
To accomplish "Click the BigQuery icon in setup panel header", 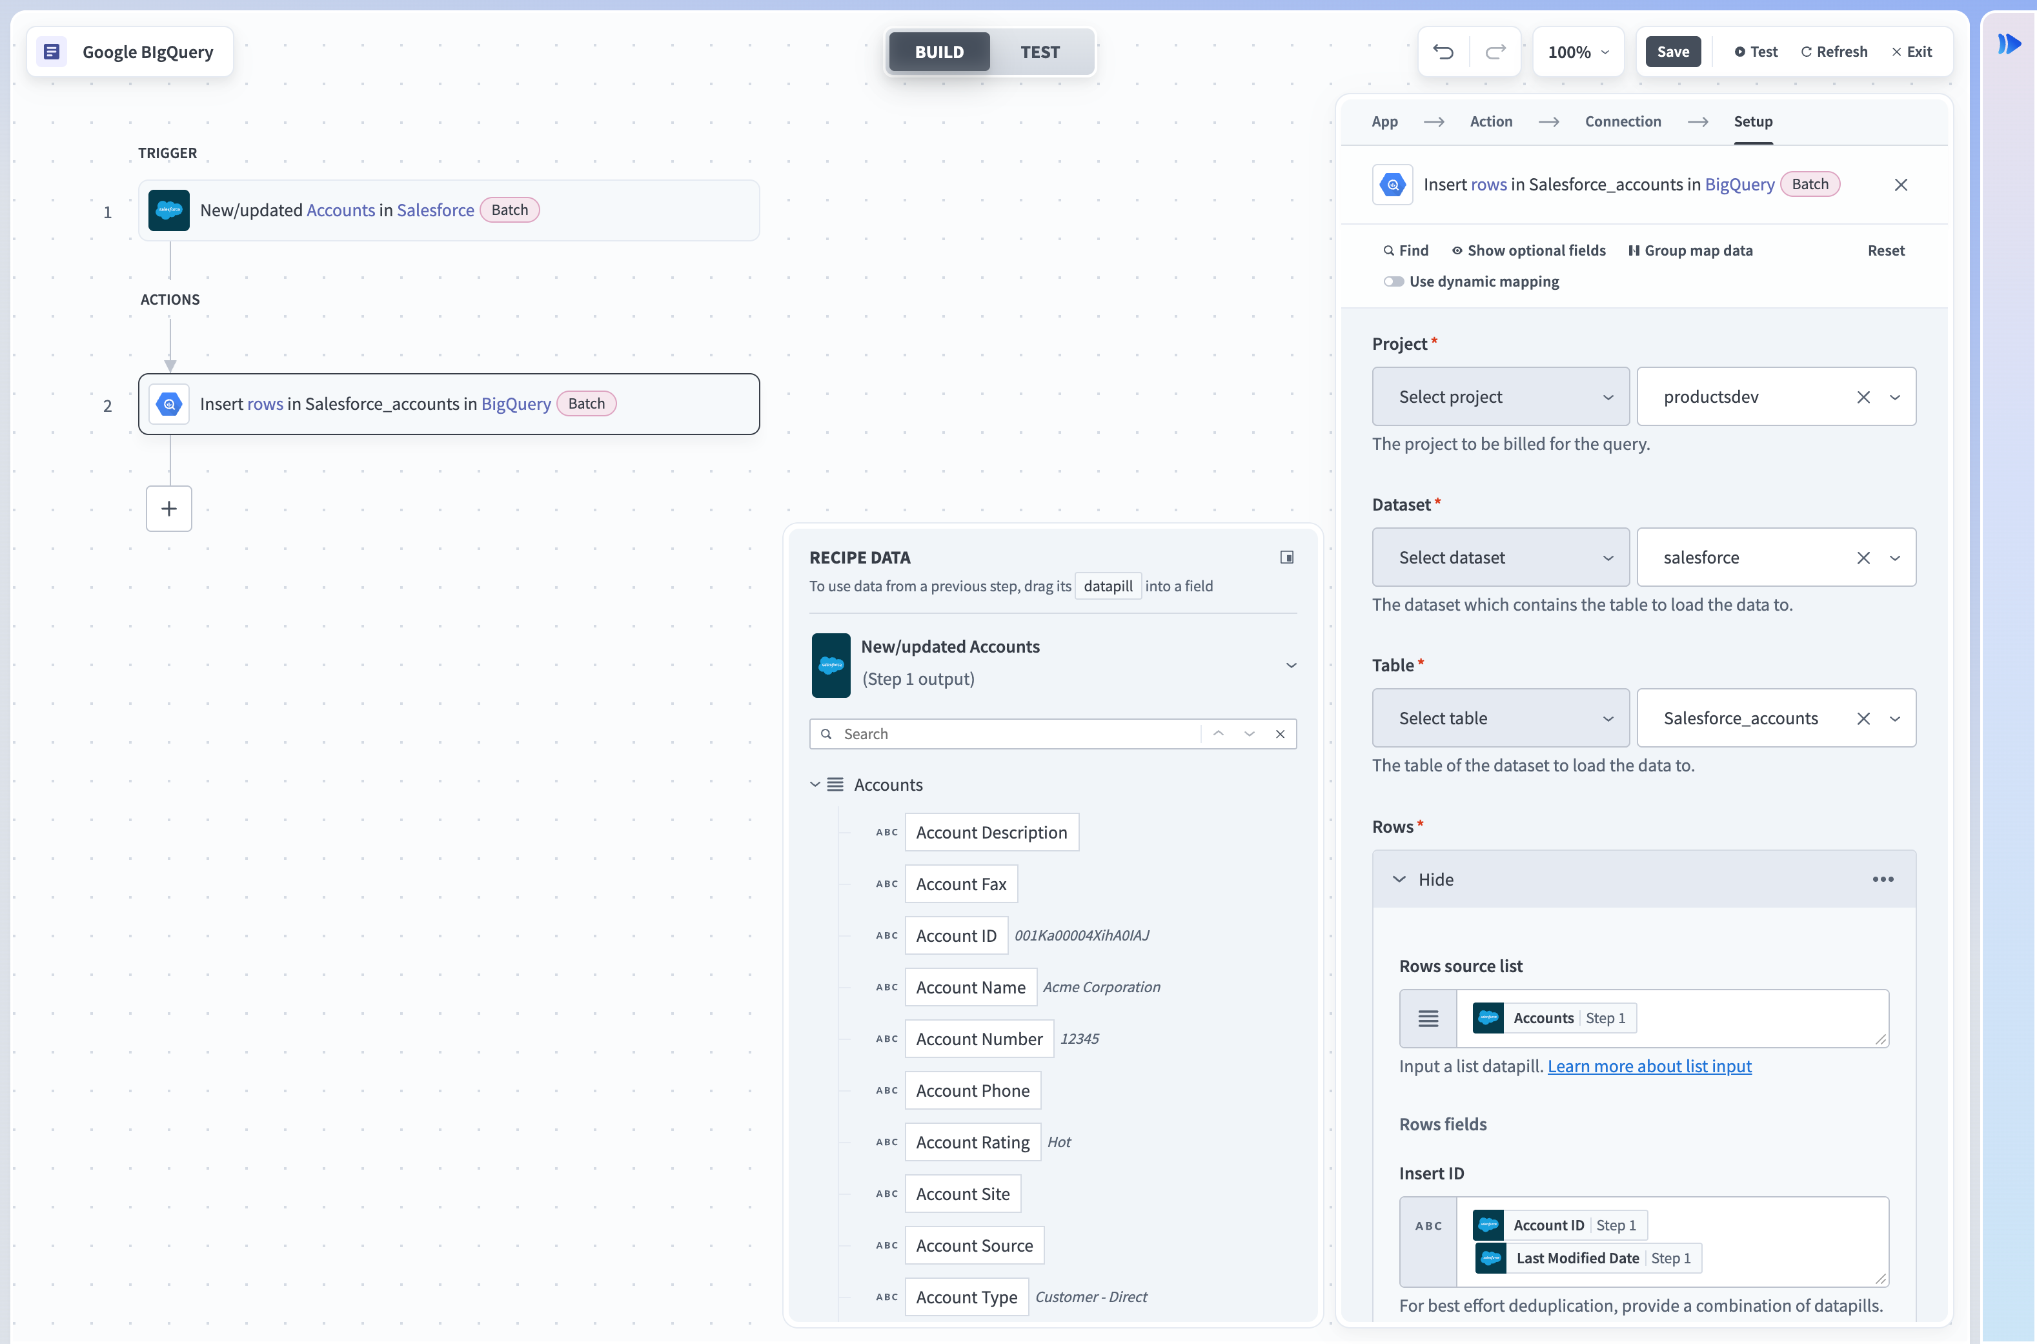I will click(x=1393, y=184).
